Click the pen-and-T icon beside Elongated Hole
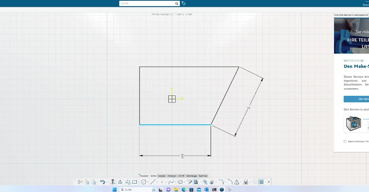Screen dimensions: 369x192 coord(189,182)
